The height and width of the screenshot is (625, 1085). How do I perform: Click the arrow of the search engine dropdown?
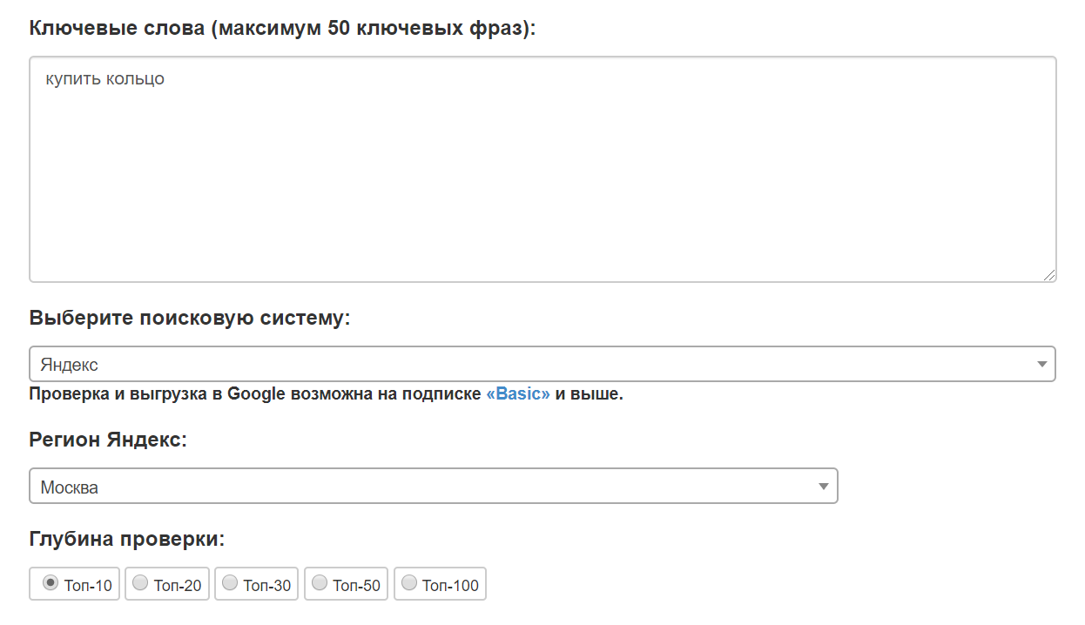[1041, 364]
